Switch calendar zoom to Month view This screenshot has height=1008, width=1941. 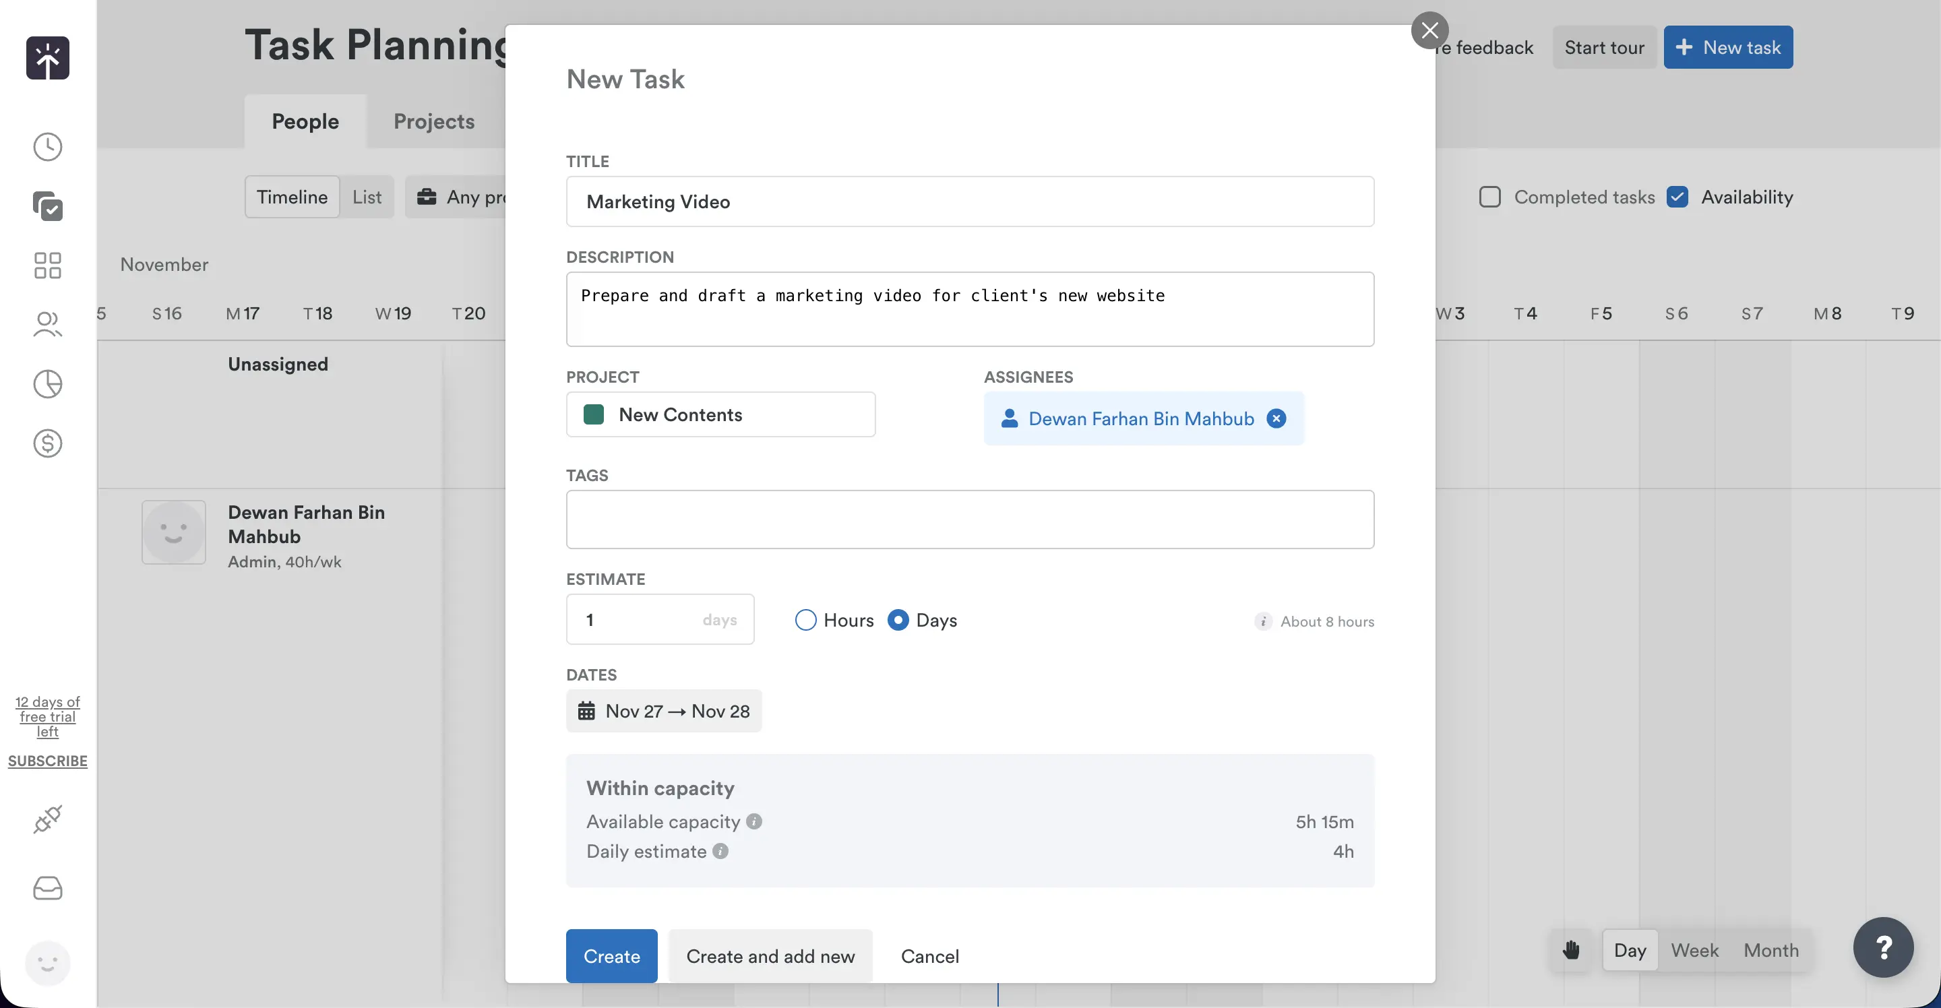[1770, 950]
